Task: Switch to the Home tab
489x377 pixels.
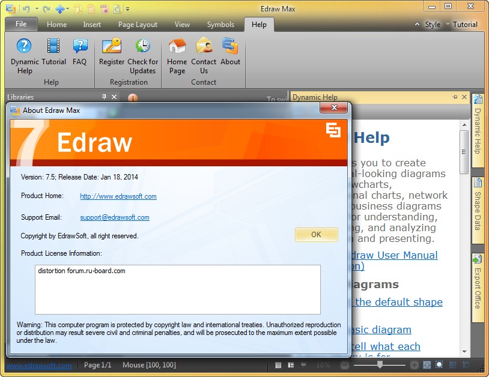Action: coord(56,24)
